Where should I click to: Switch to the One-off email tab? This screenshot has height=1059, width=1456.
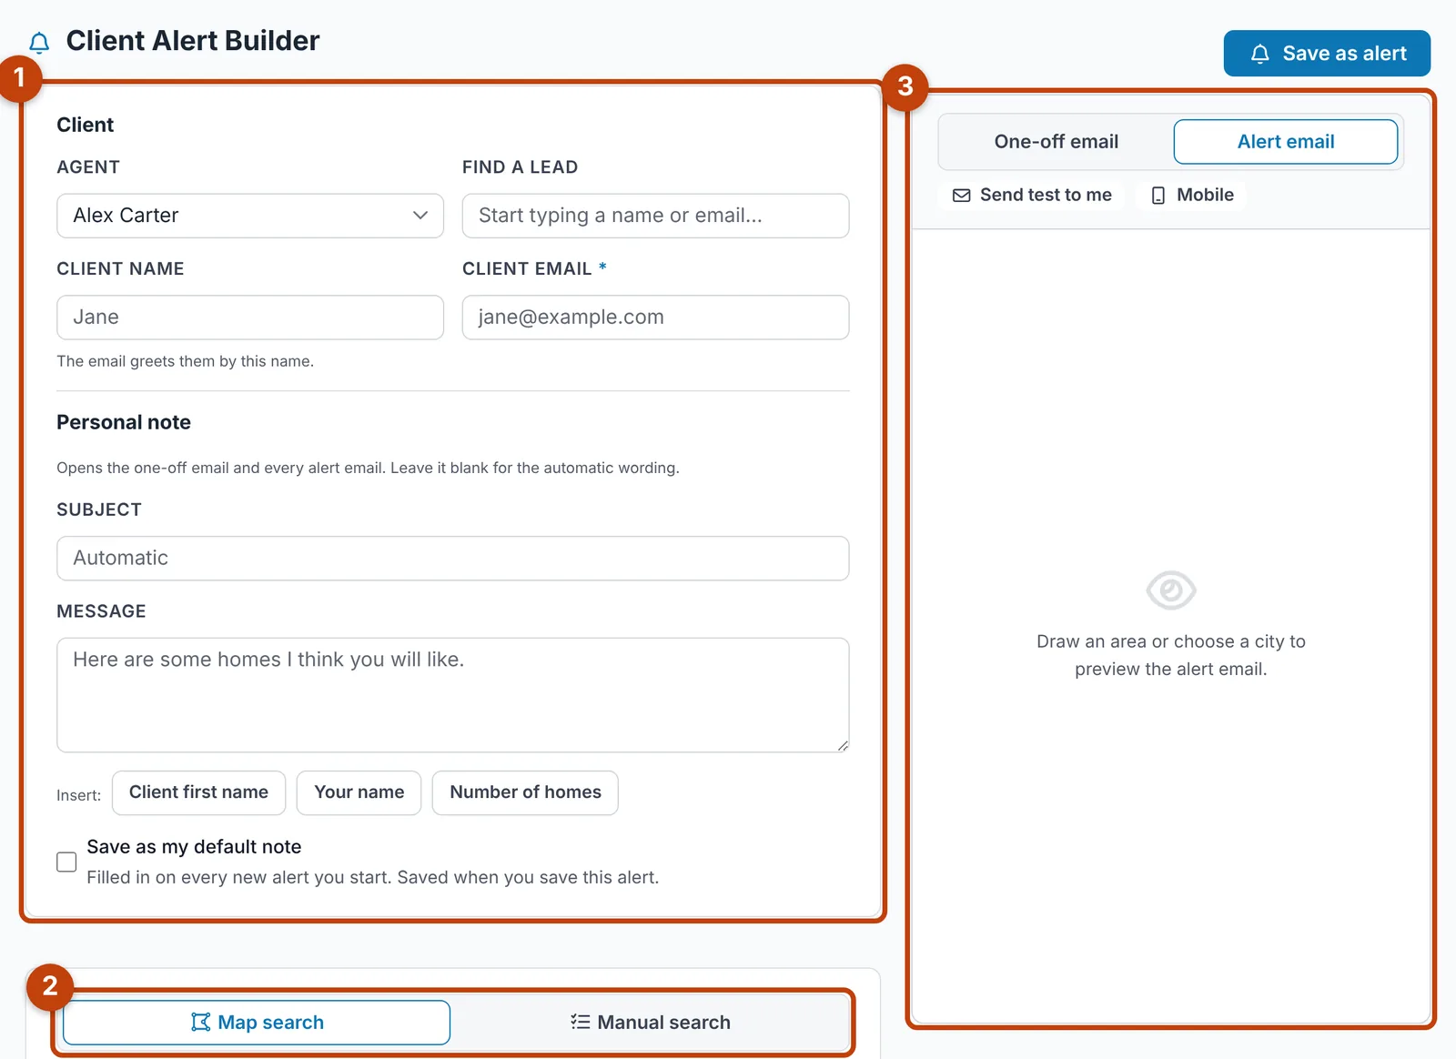[1057, 142]
